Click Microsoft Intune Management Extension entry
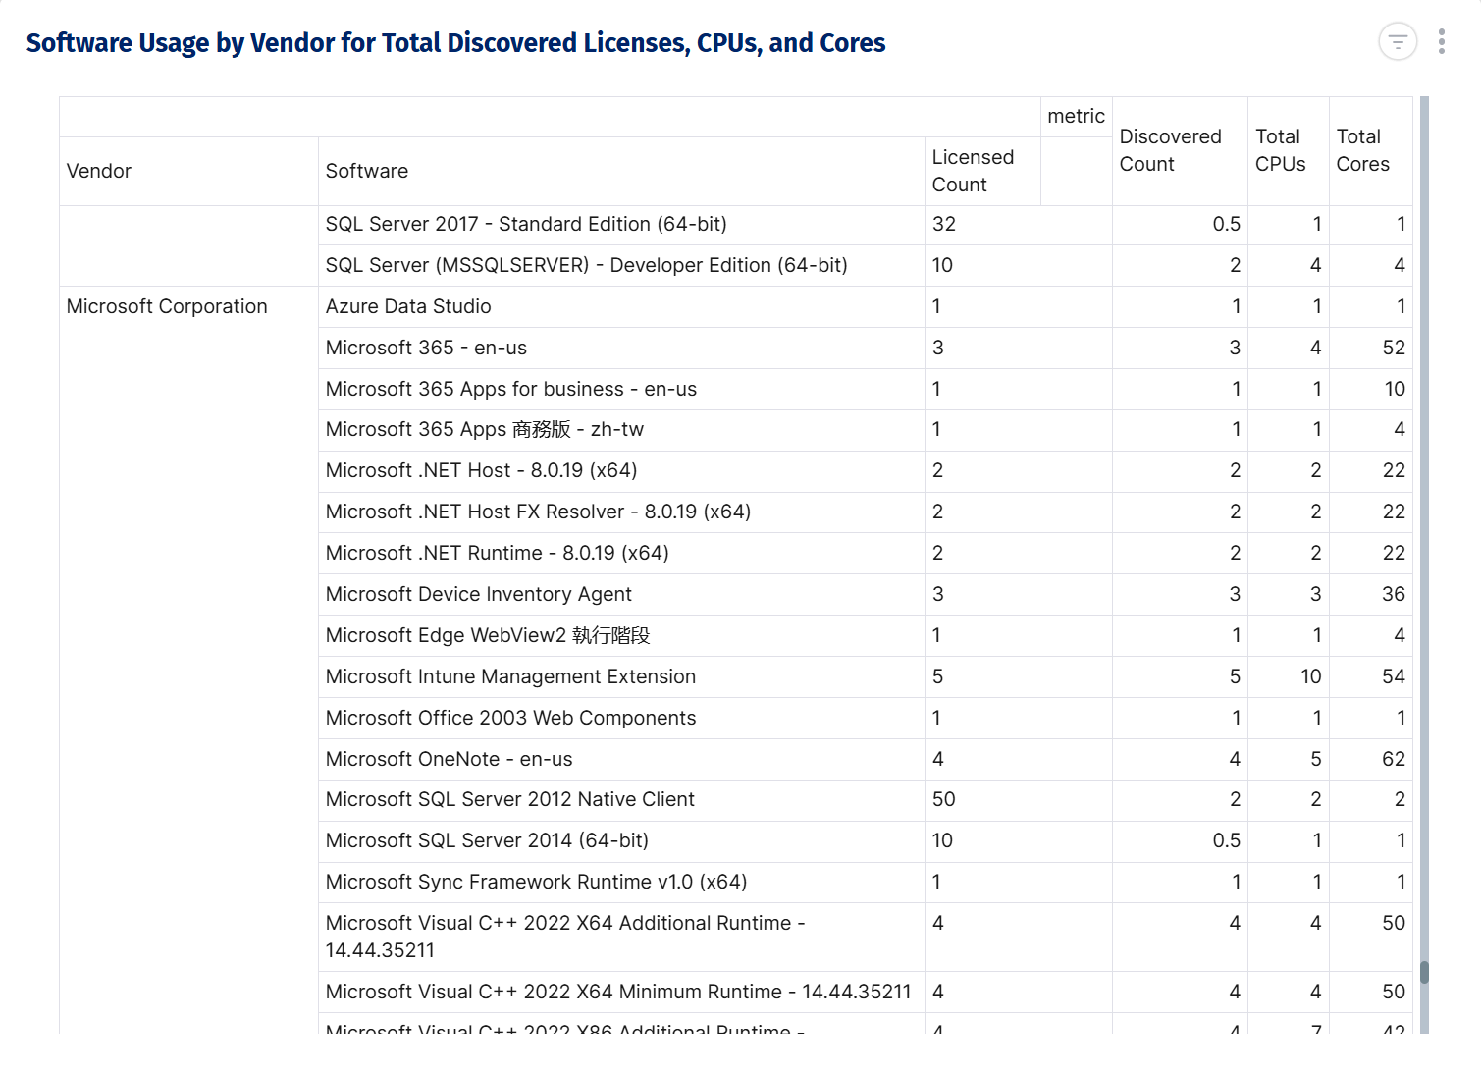 pyautogui.click(x=510, y=676)
